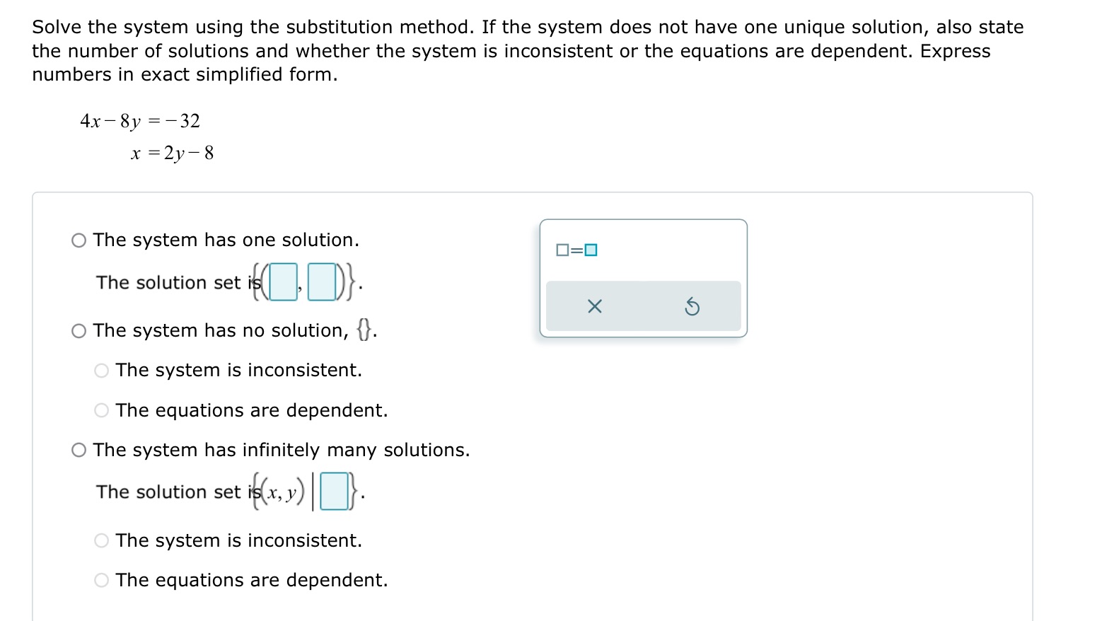Click the empty set symbol next to no solution

coord(365,328)
